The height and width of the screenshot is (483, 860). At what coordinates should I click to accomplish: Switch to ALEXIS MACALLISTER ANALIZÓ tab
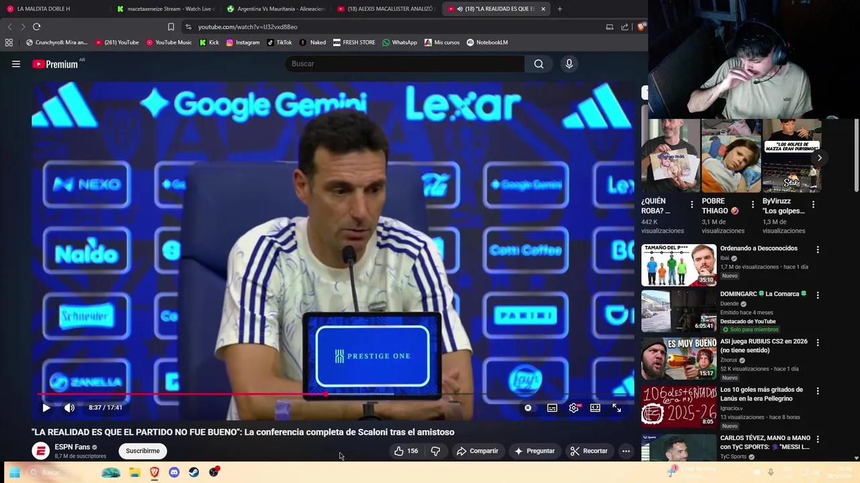pos(386,9)
